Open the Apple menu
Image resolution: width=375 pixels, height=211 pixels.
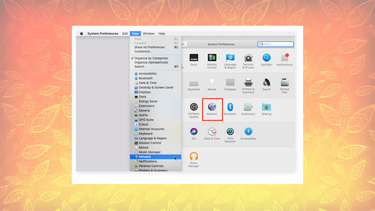point(82,34)
